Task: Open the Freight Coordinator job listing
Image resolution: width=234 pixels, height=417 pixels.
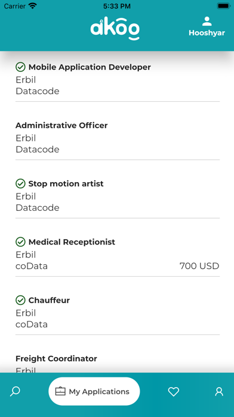Action: 118,364
